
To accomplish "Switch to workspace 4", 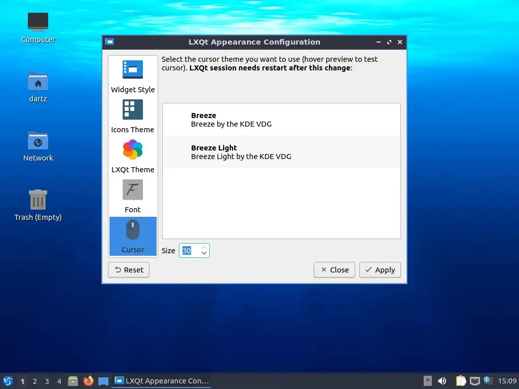I will [x=59, y=381].
